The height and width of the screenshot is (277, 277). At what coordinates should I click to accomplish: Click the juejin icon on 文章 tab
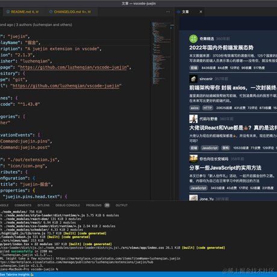tap(178, 12)
